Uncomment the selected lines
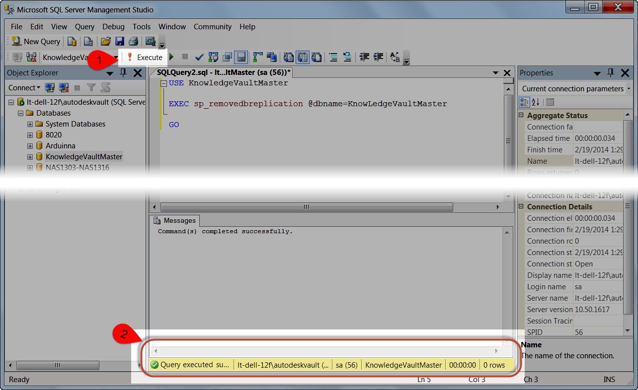 [x=347, y=58]
